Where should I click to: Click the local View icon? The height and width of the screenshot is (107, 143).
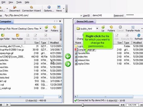(x=28, y=37)
